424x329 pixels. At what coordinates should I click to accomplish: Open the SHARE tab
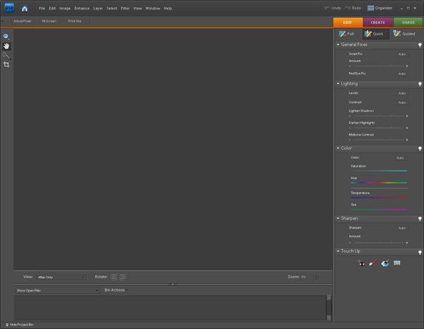pyautogui.click(x=408, y=23)
